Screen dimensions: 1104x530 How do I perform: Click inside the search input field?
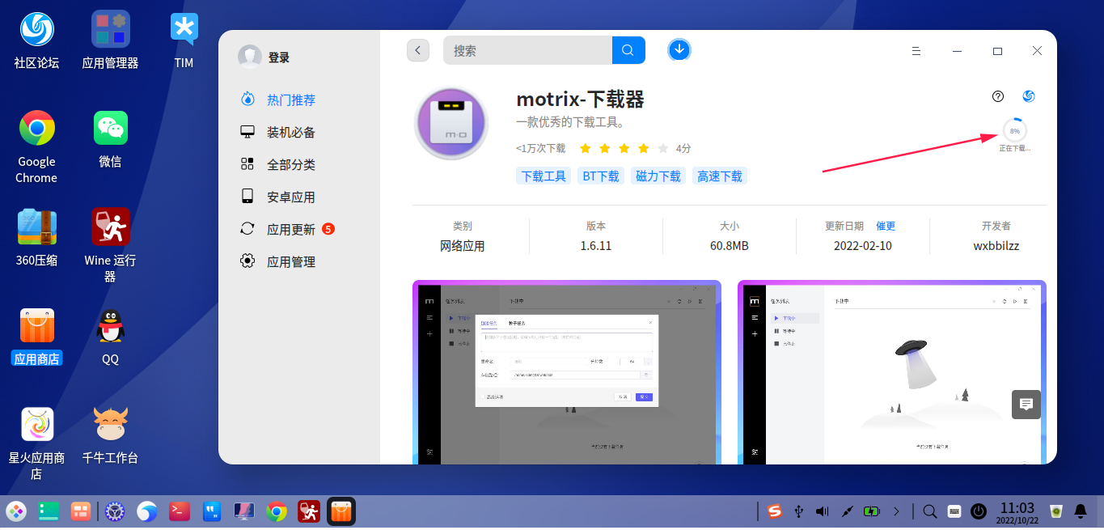(x=526, y=49)
